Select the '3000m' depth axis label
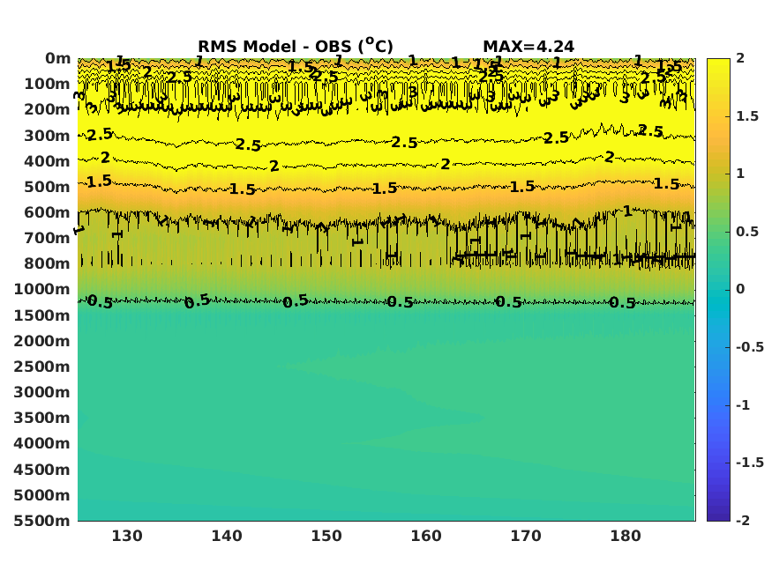Screen dimensions: 772x578 42,392
